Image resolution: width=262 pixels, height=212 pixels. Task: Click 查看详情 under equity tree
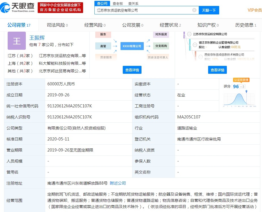click(x=217, y=70)
